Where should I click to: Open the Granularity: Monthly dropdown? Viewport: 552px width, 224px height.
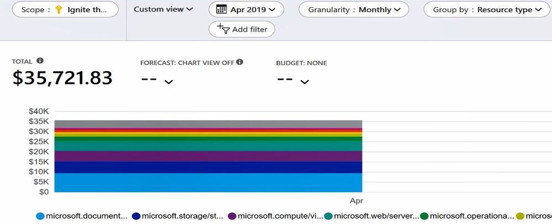click(354, 9)
